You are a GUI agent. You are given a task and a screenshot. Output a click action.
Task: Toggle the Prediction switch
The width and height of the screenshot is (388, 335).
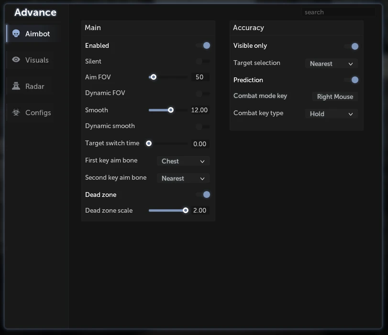pos(351,80)
